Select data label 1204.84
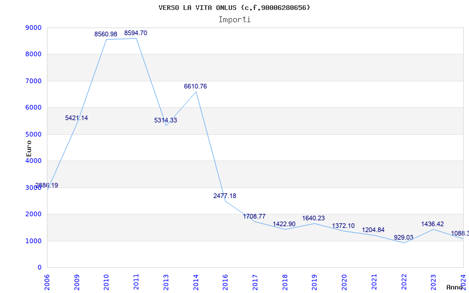The height and width of the screenshot is (293, 469). coord(373,230)
